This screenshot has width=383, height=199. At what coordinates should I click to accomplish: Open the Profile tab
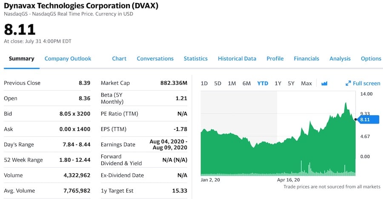275,59
